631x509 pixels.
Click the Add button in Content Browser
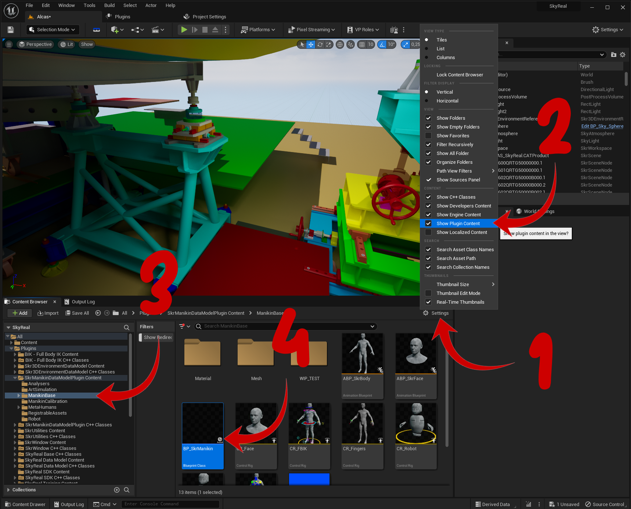point(20,313)
